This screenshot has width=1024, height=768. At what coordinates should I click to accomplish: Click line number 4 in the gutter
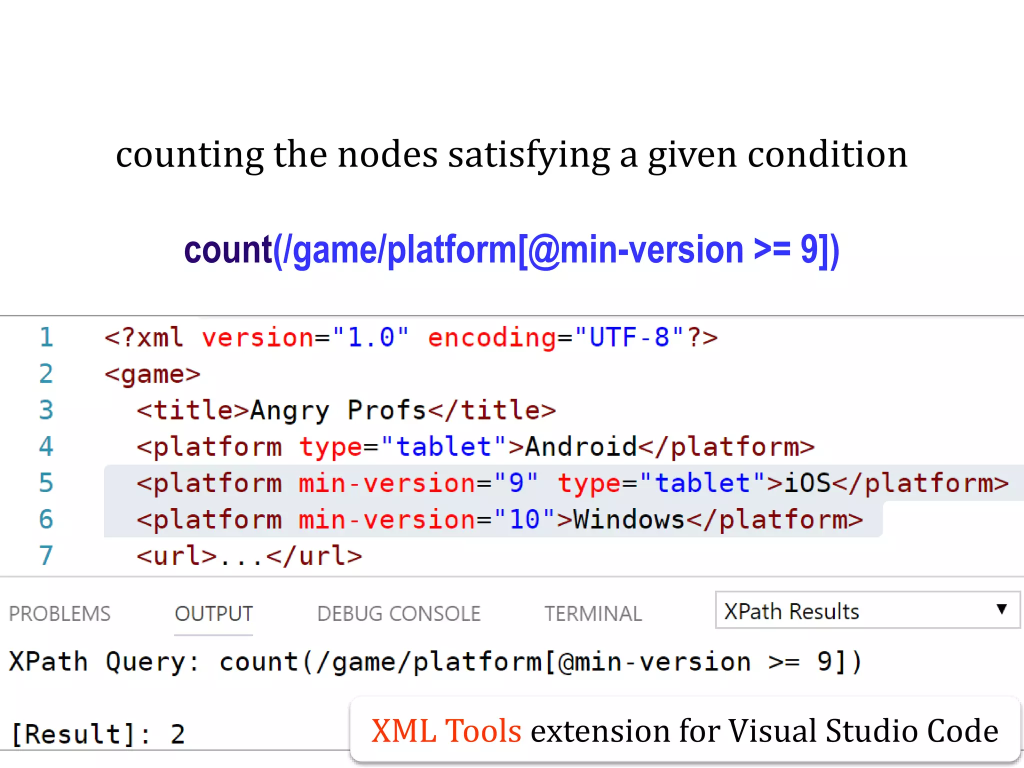coord(46,446)
